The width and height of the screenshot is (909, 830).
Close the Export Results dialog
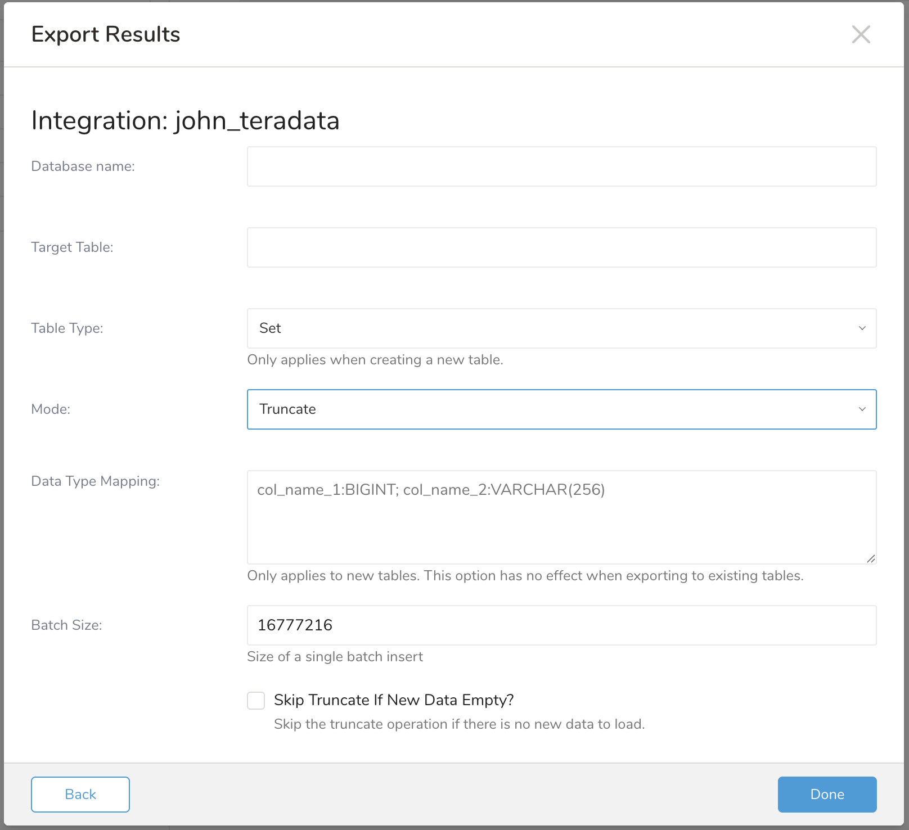coord(861,34)
